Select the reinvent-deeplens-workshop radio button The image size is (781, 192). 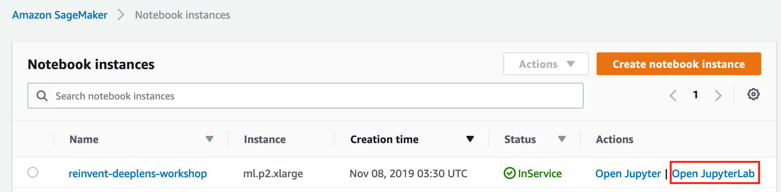33,172
